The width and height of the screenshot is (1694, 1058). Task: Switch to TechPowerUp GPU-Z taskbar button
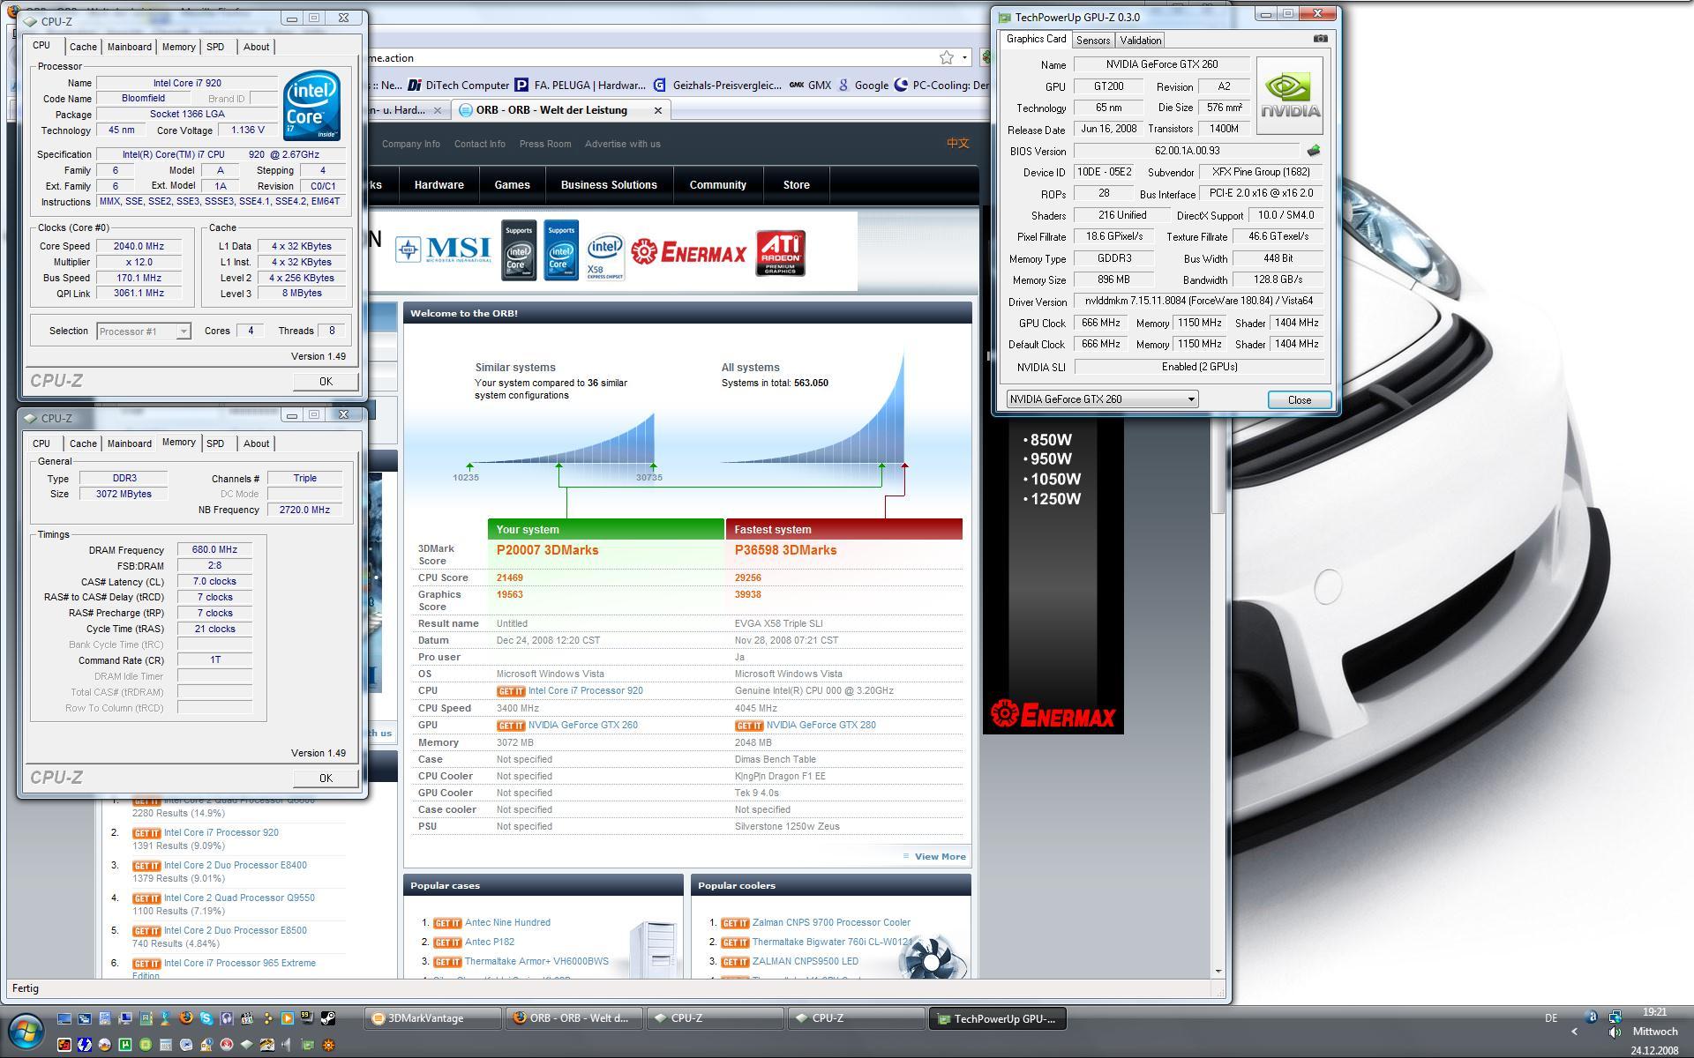click(998, 1018)
